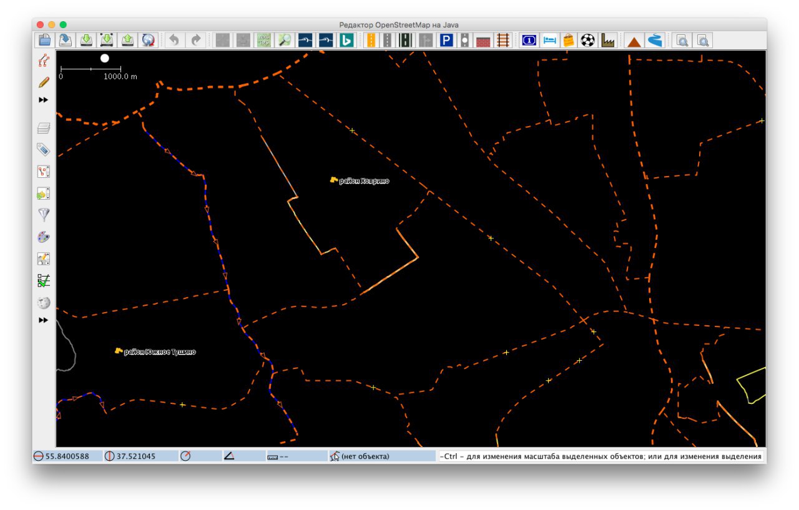Select the soccer ball sports preset
The height and width of the screenshot is (510, 799).
tap(587, 41)
